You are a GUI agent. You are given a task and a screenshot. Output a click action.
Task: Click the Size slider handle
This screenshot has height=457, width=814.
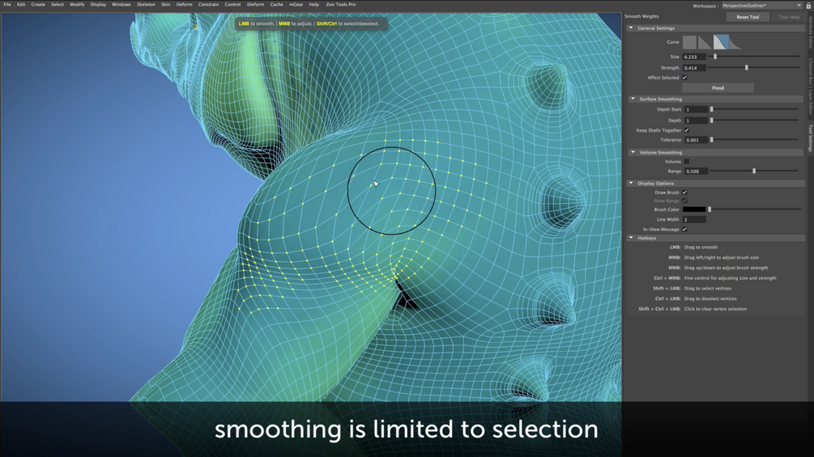[715, 57]
